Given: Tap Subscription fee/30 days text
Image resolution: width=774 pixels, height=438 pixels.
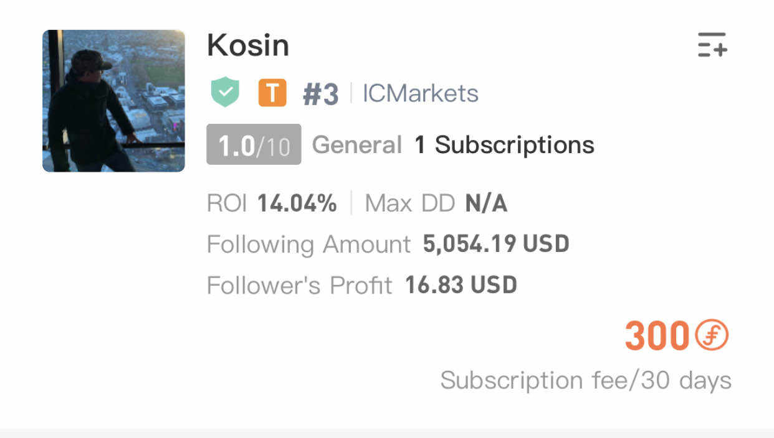Looking at the screenshot, I should pyautogui.click(x=586, y=380).
